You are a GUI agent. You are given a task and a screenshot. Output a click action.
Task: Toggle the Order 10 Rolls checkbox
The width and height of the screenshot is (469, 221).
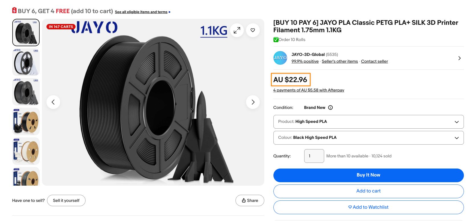coord(276,40)
